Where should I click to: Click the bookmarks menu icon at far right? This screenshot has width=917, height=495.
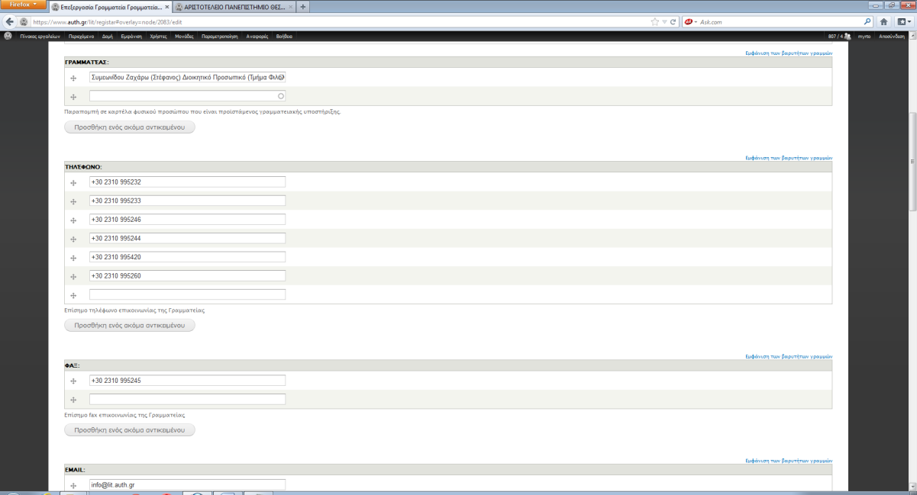click(902, 22)
